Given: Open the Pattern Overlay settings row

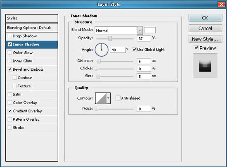Looking at the screenshot, I should (32, 119).
